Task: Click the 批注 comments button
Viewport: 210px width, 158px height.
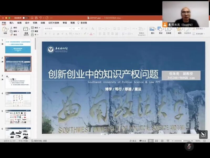Action: 143,141
